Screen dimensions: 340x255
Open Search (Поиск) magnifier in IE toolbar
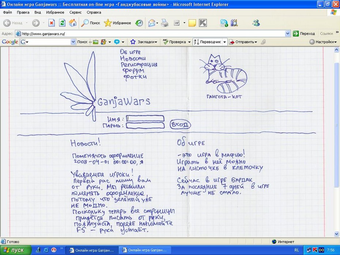(x=91, y=23)
